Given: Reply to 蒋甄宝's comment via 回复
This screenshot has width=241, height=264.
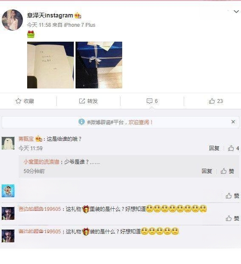Looking at the screenshot, I should tap(214, 148).
